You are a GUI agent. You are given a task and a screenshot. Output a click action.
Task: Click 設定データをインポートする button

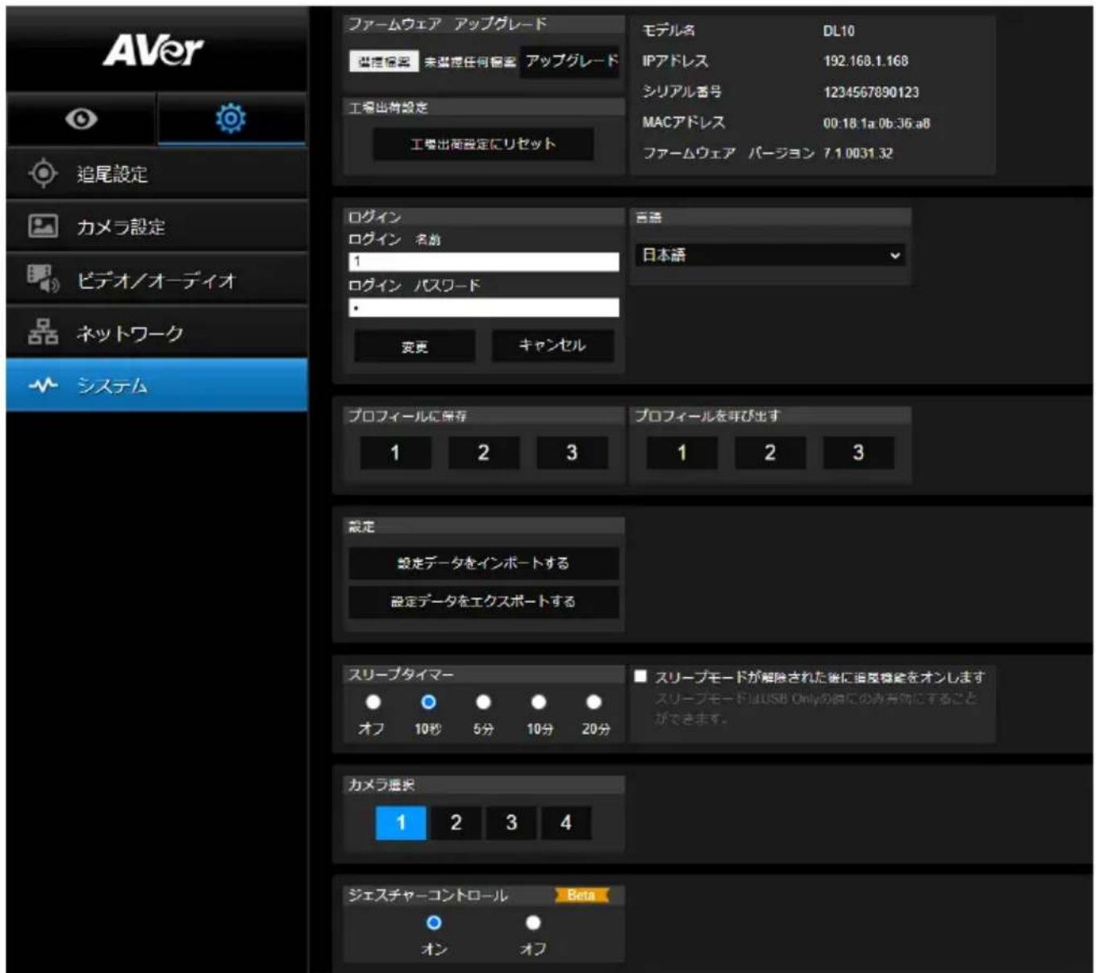coord(483,563)
